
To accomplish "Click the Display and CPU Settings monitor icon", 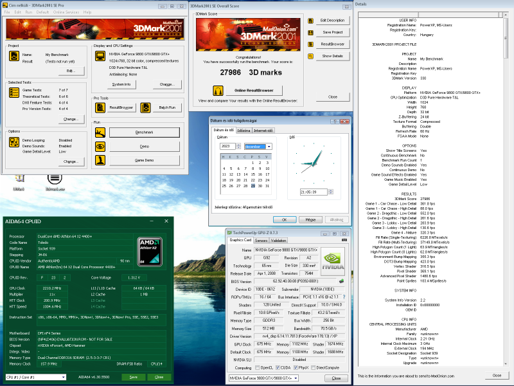I will point(100,56).
